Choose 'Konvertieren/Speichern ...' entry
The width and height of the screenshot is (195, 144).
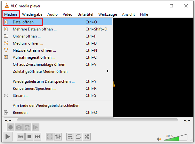[x=57, y=89]
